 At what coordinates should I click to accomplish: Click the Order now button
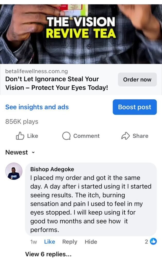137,80
